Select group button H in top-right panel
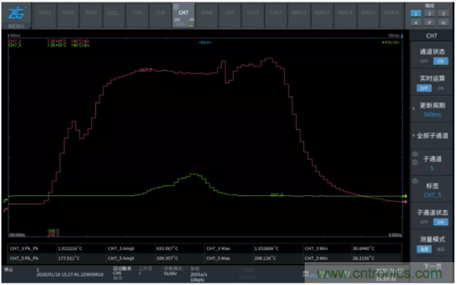 (443, 22)
